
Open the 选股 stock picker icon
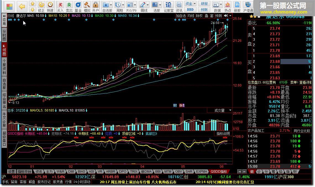(x=155, y=7)
